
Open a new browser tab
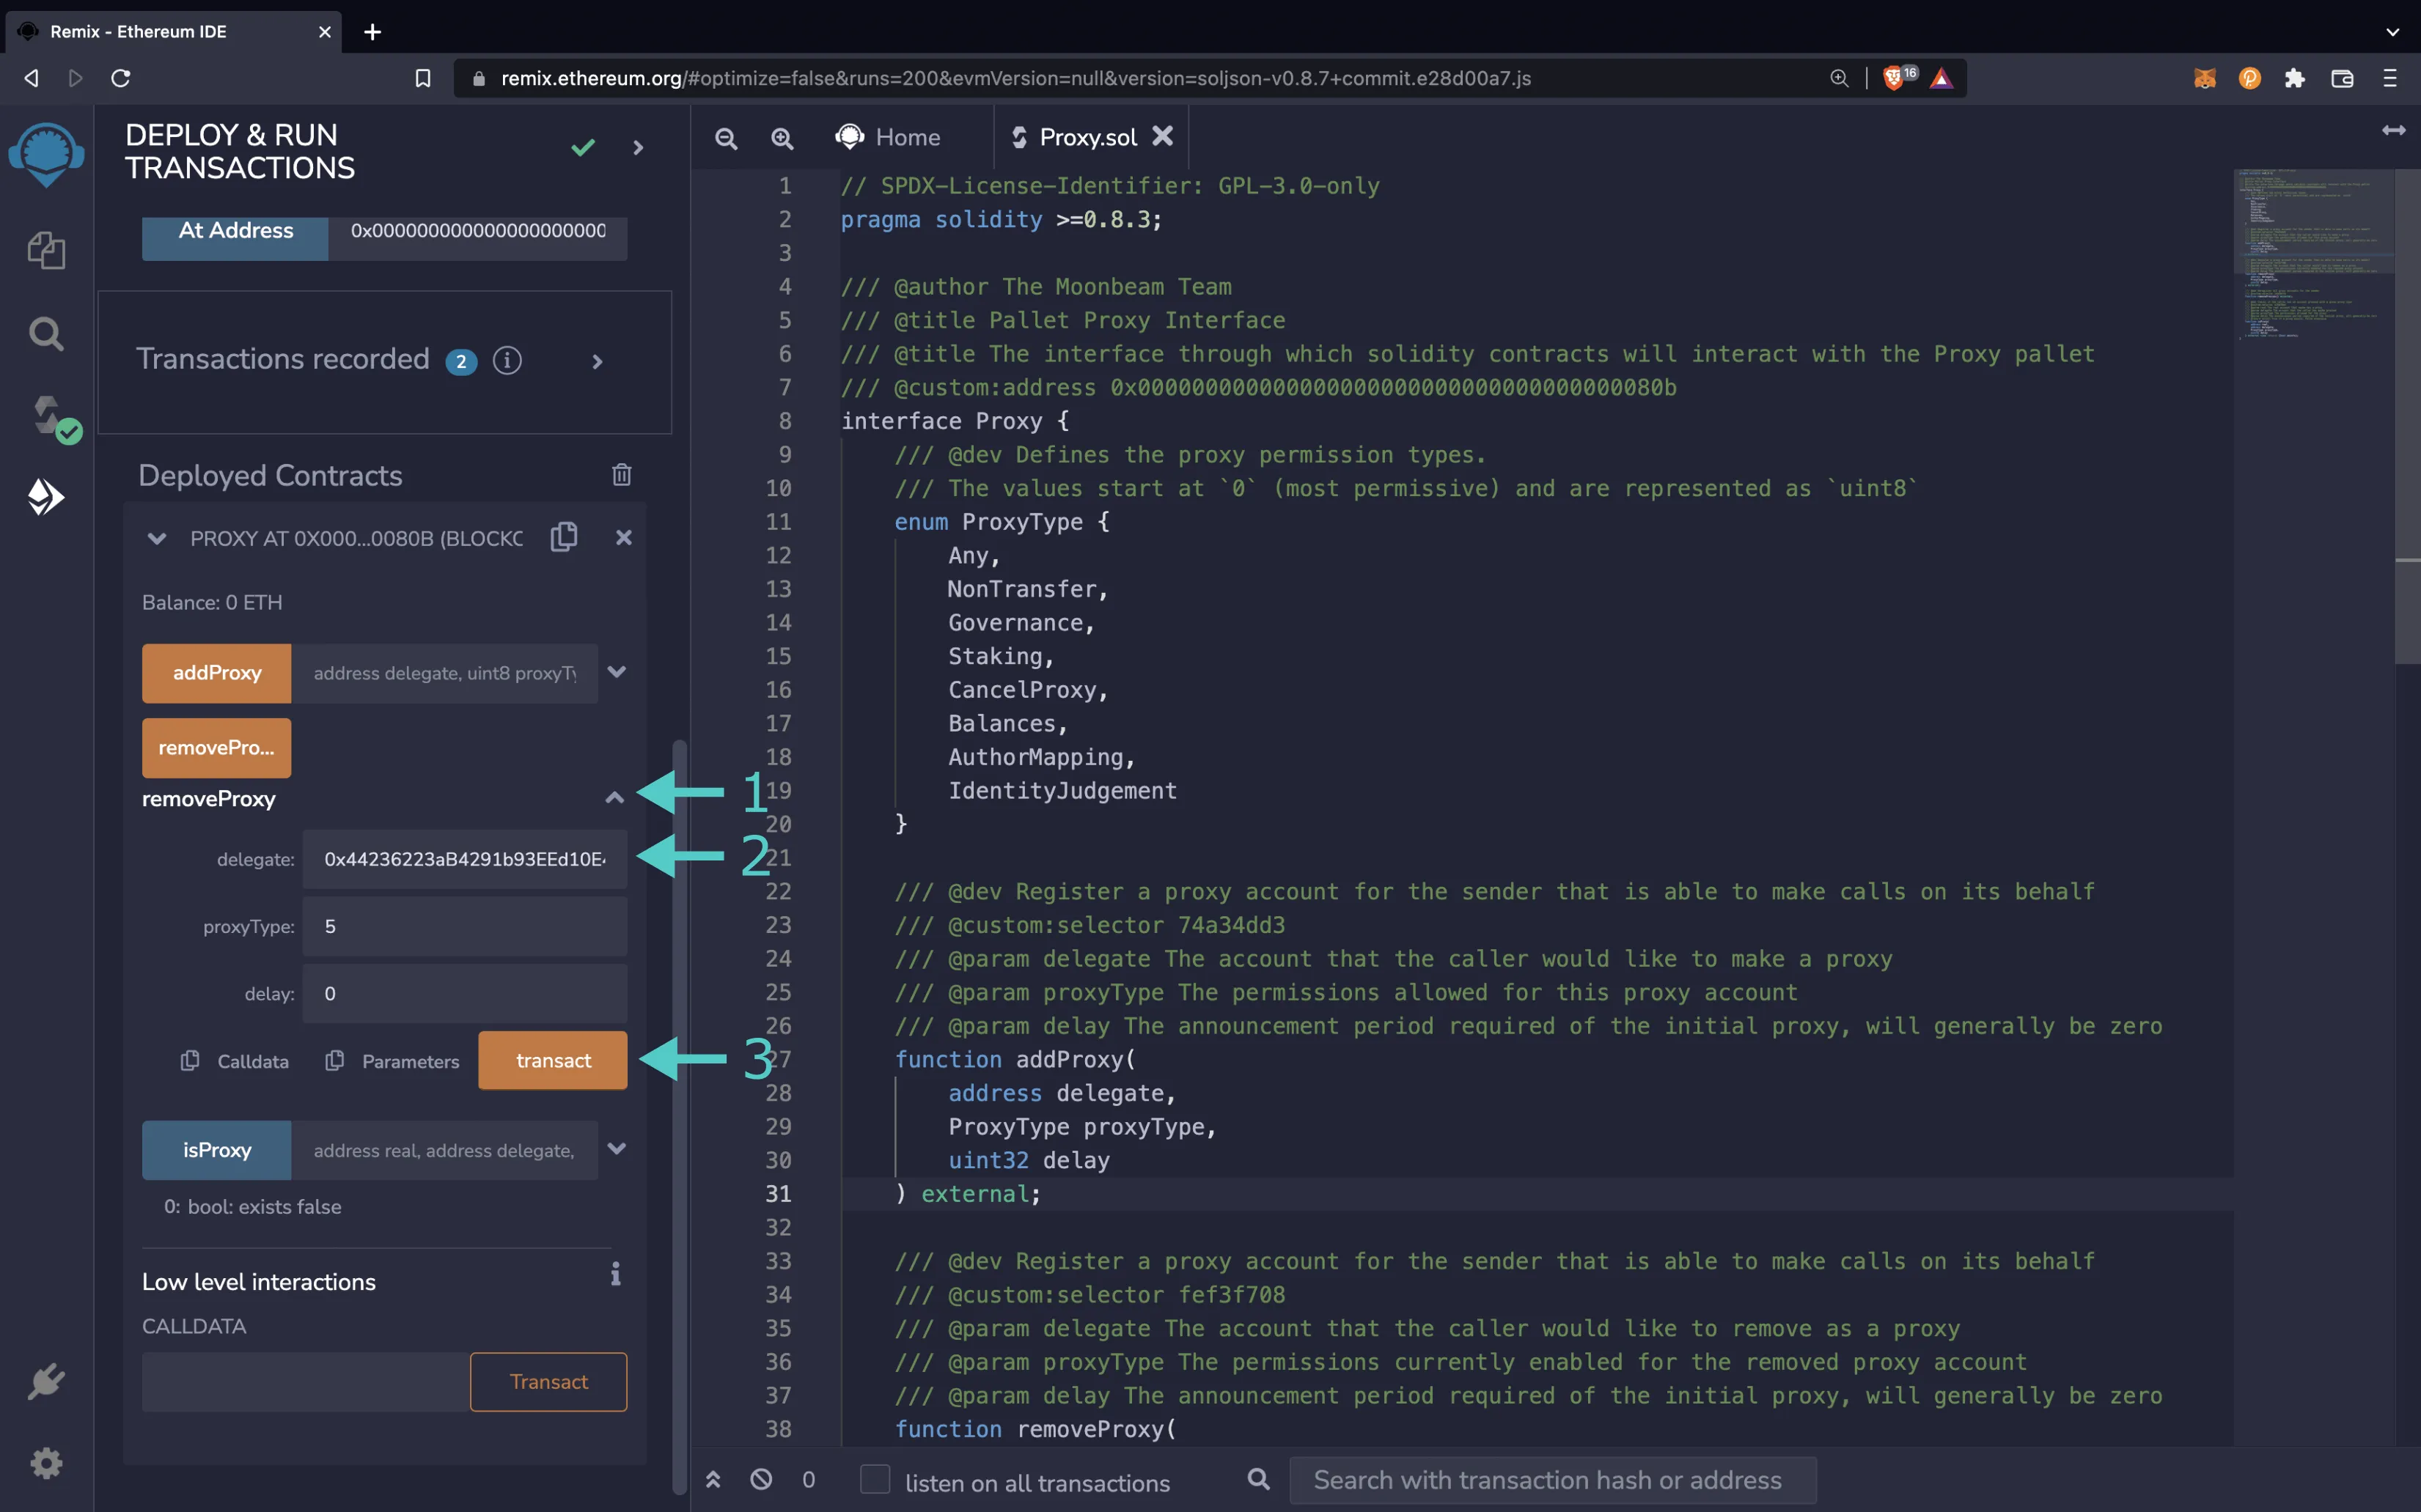coord(372,32)
